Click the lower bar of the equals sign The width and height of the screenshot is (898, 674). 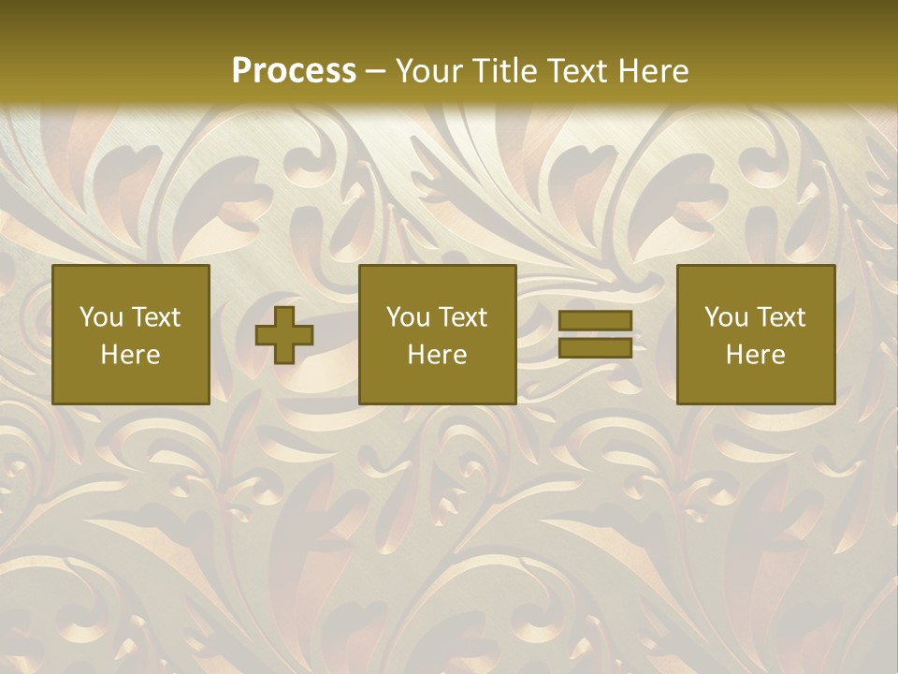point(595,347)
